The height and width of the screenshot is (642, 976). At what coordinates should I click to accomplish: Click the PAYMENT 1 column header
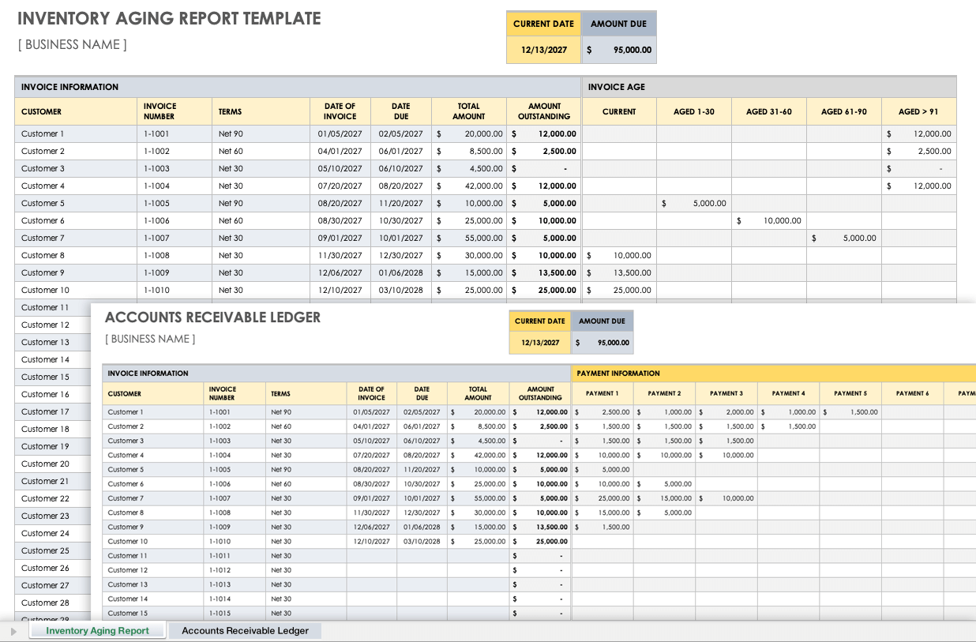click(602, 393)
